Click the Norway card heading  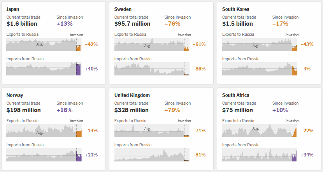point(15,95)
